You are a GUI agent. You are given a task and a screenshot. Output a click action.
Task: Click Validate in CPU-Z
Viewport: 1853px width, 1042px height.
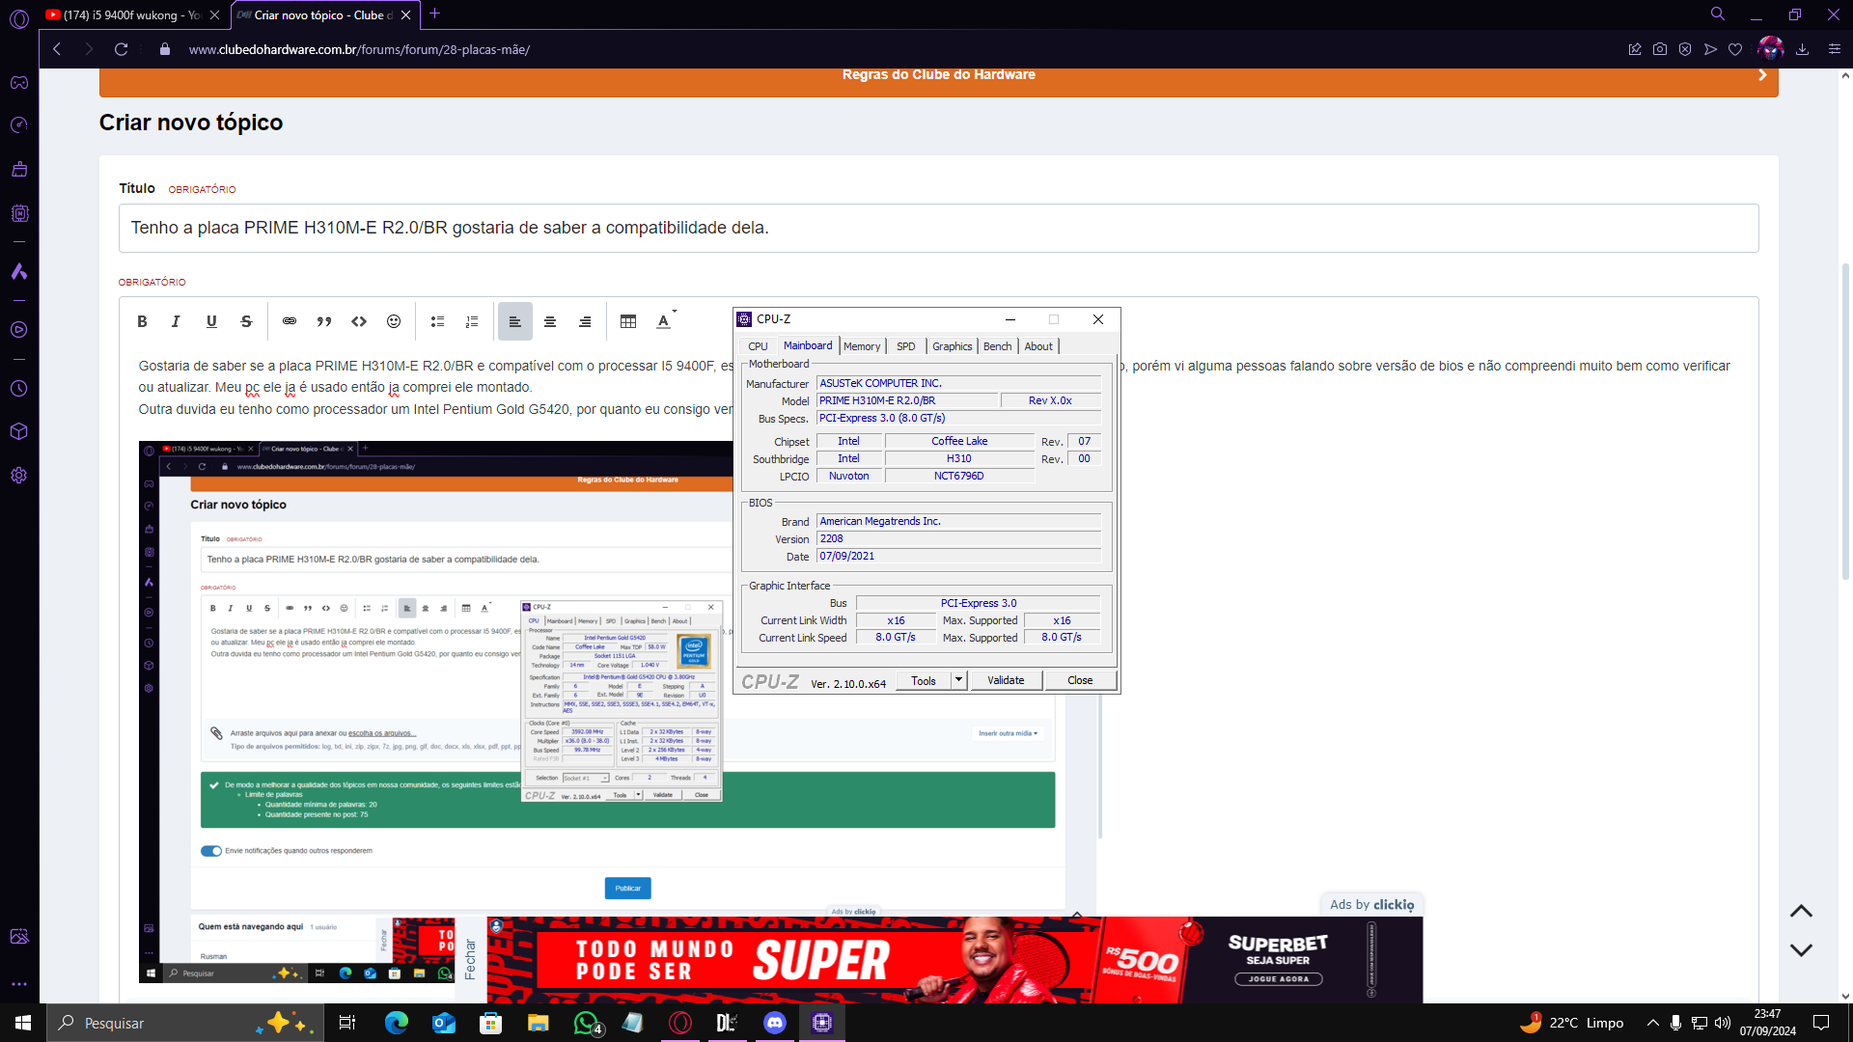[x=1006, y=680]
